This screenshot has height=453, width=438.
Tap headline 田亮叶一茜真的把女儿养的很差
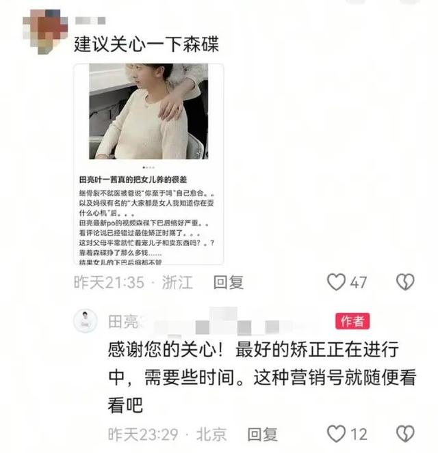coord(133,180)
